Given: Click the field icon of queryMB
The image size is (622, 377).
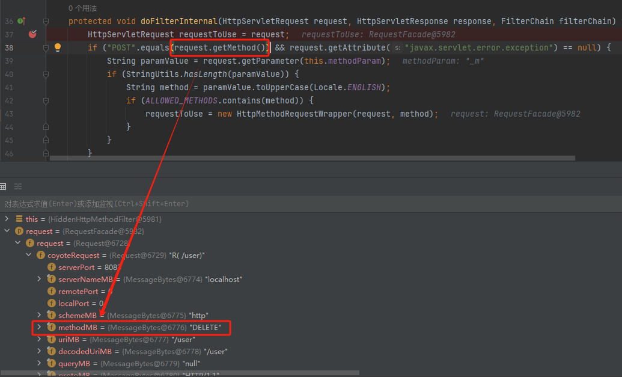Looking at the screenshot, I should point(52,363).
